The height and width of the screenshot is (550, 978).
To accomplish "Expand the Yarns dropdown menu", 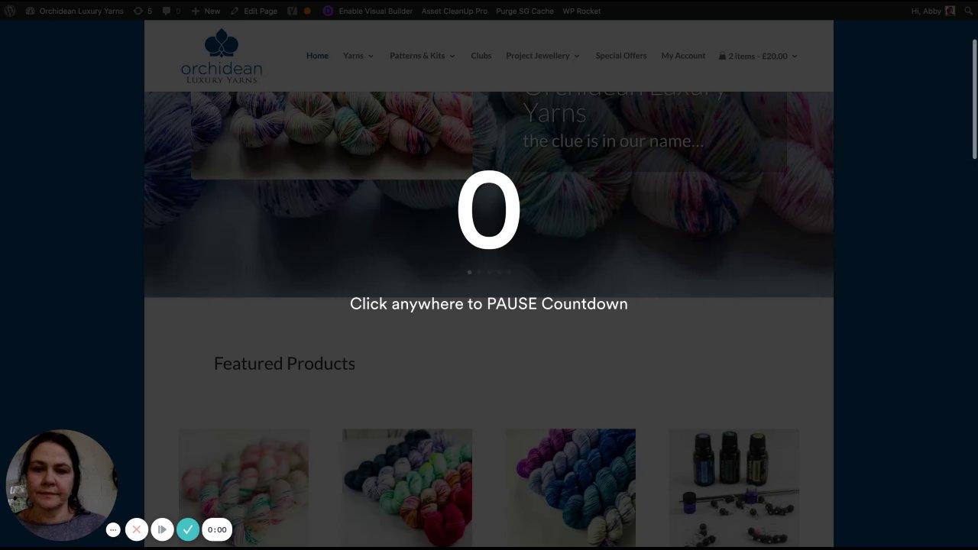I will tap(358, 56).
